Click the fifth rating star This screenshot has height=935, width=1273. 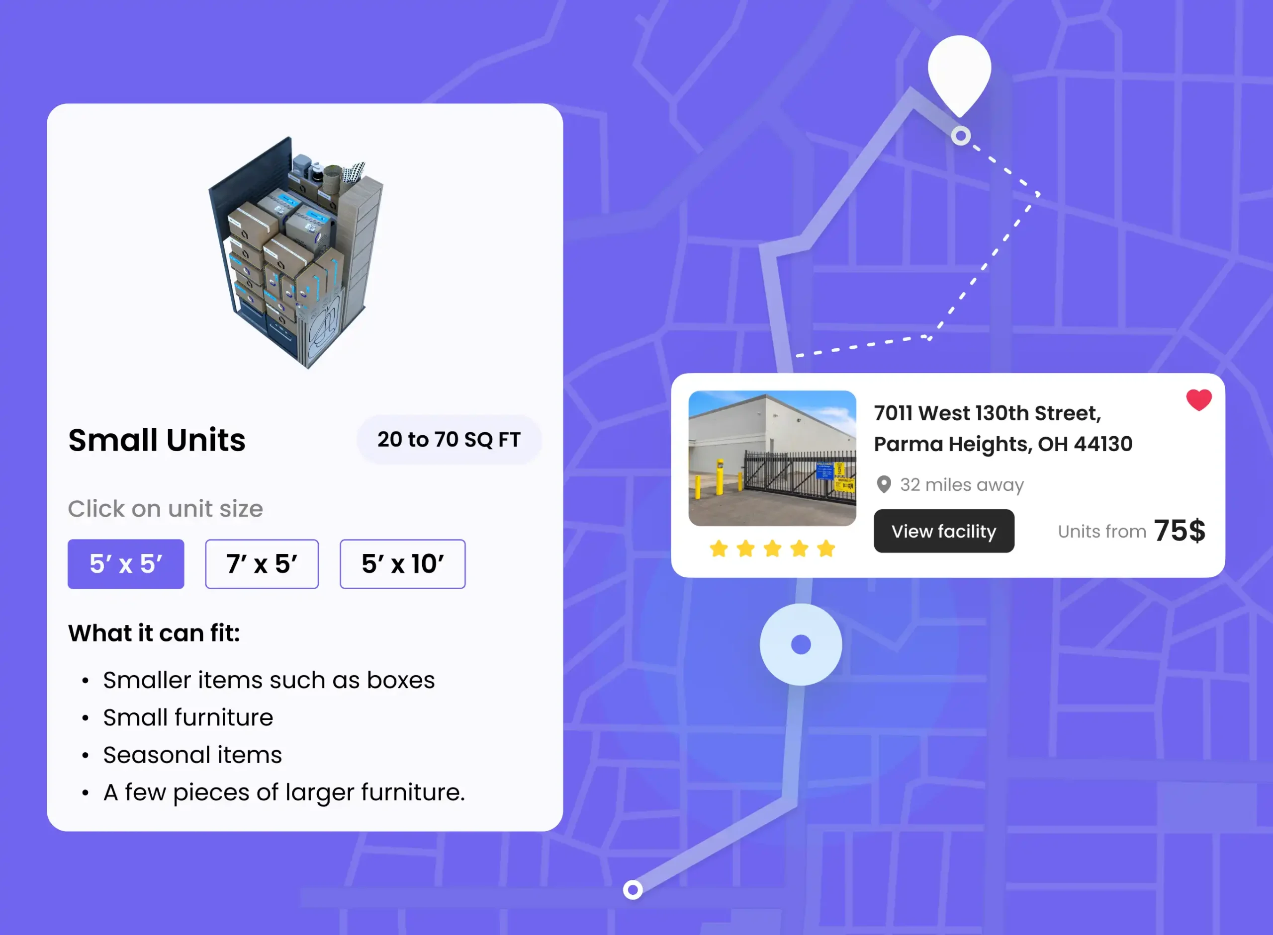(x=826, y=548)
